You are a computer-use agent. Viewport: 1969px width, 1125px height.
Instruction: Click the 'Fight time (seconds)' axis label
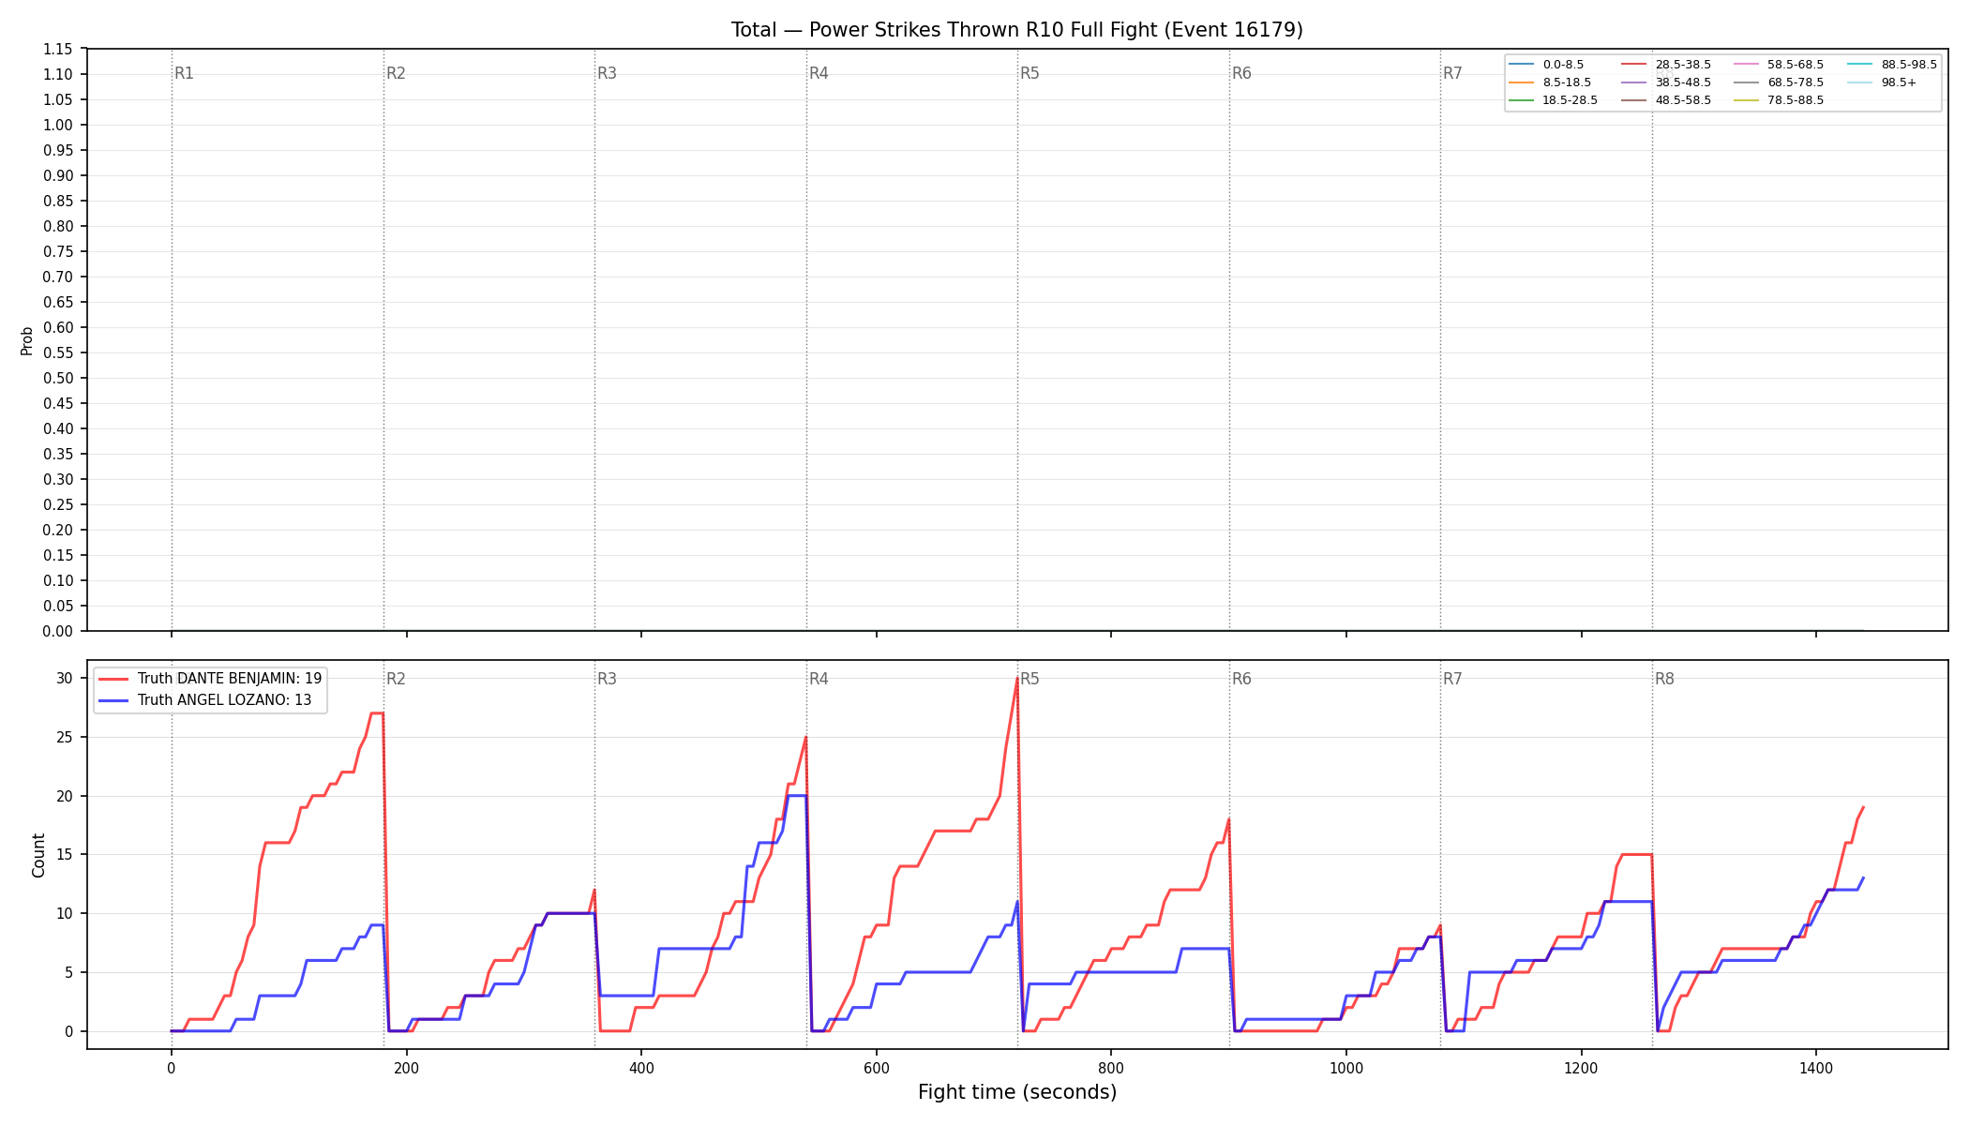click(1017, 1092)
